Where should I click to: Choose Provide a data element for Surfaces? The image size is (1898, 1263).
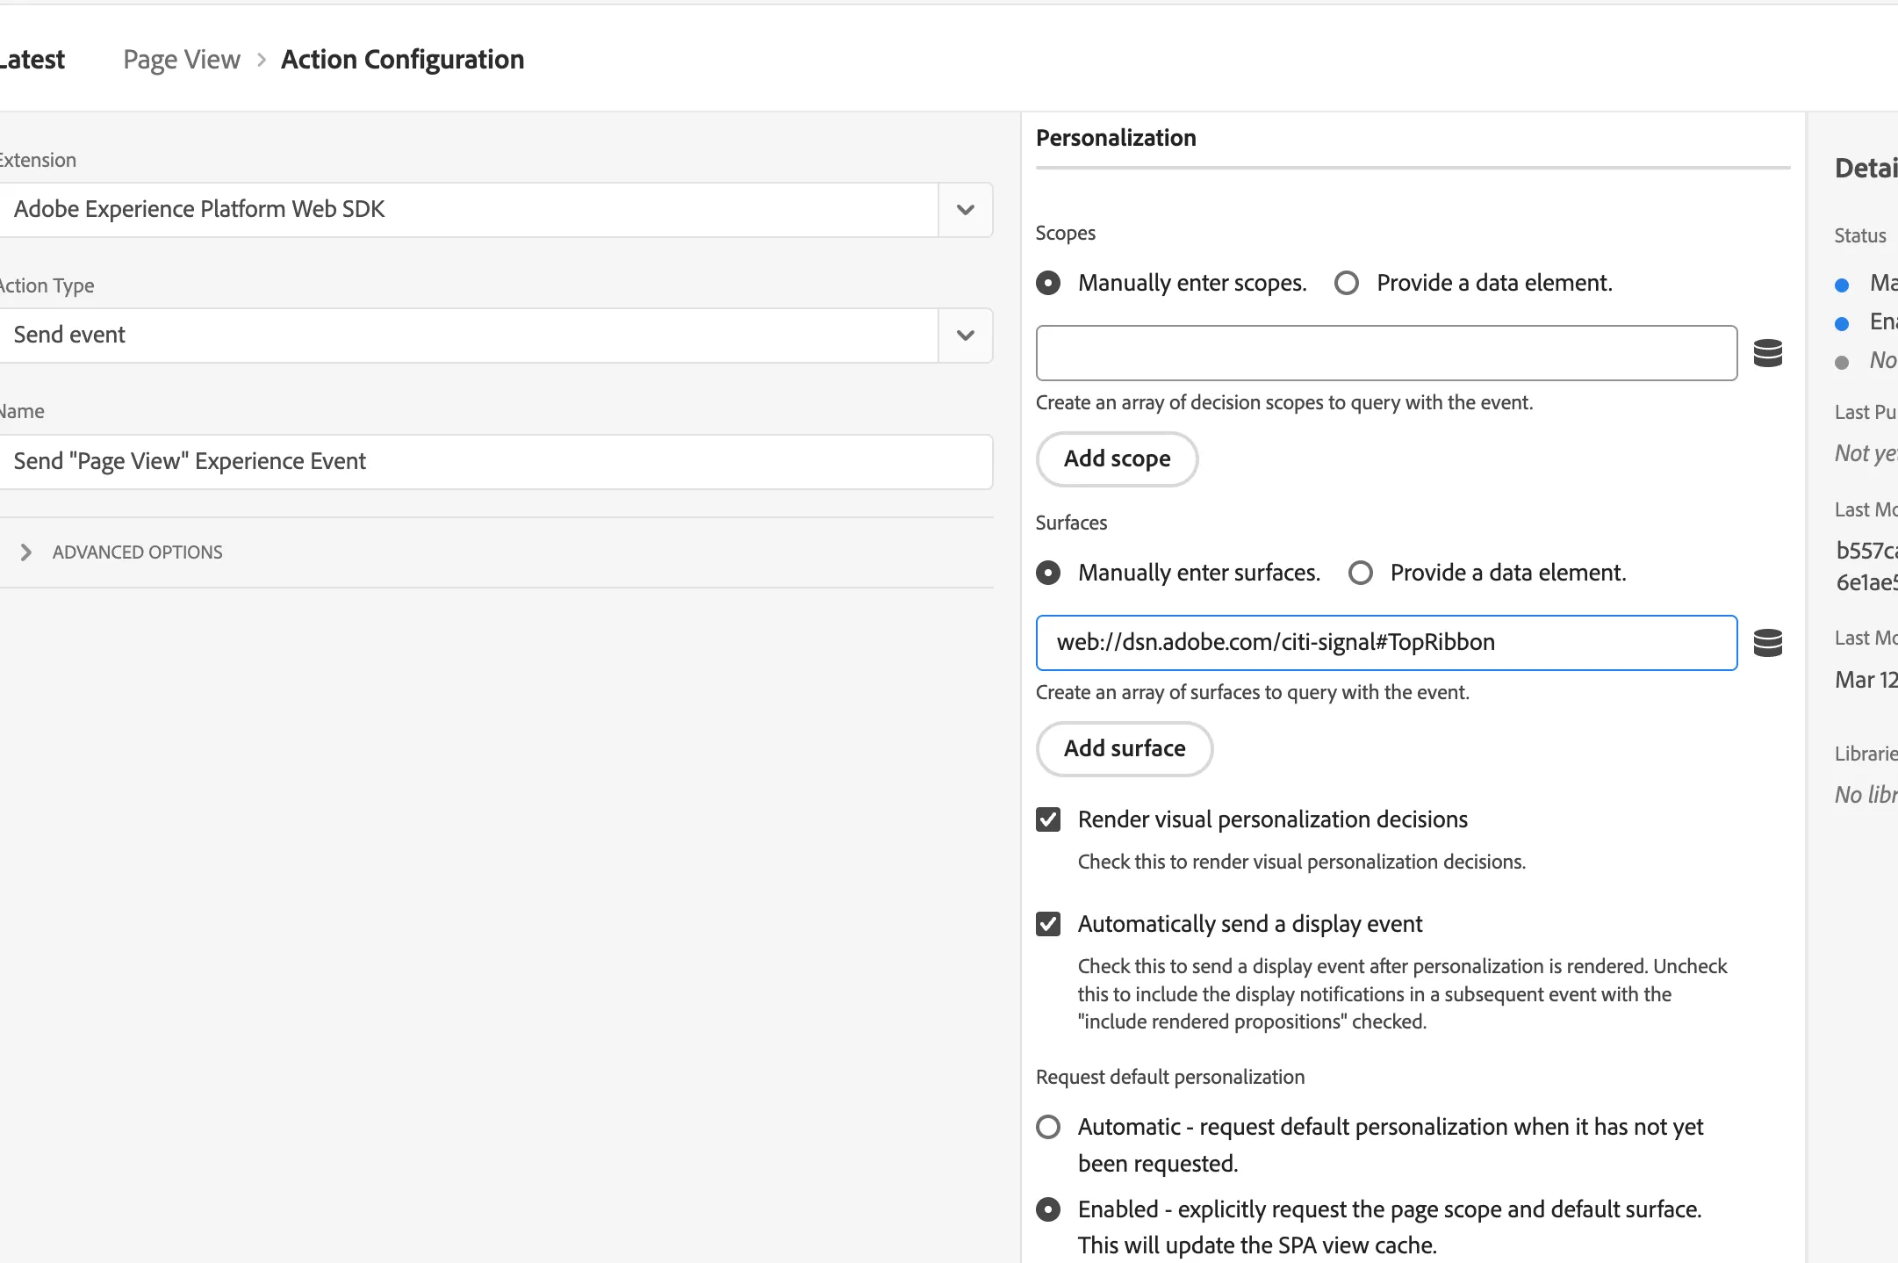[x=1361, y=573]
